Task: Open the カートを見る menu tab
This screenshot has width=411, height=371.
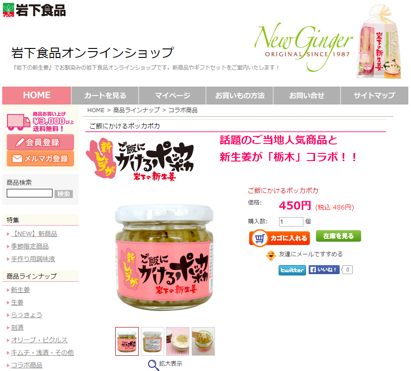Action: (x=105, y=96)
